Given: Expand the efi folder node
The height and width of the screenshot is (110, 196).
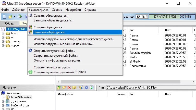Looking at the screenshot, I should coord(3,37).
